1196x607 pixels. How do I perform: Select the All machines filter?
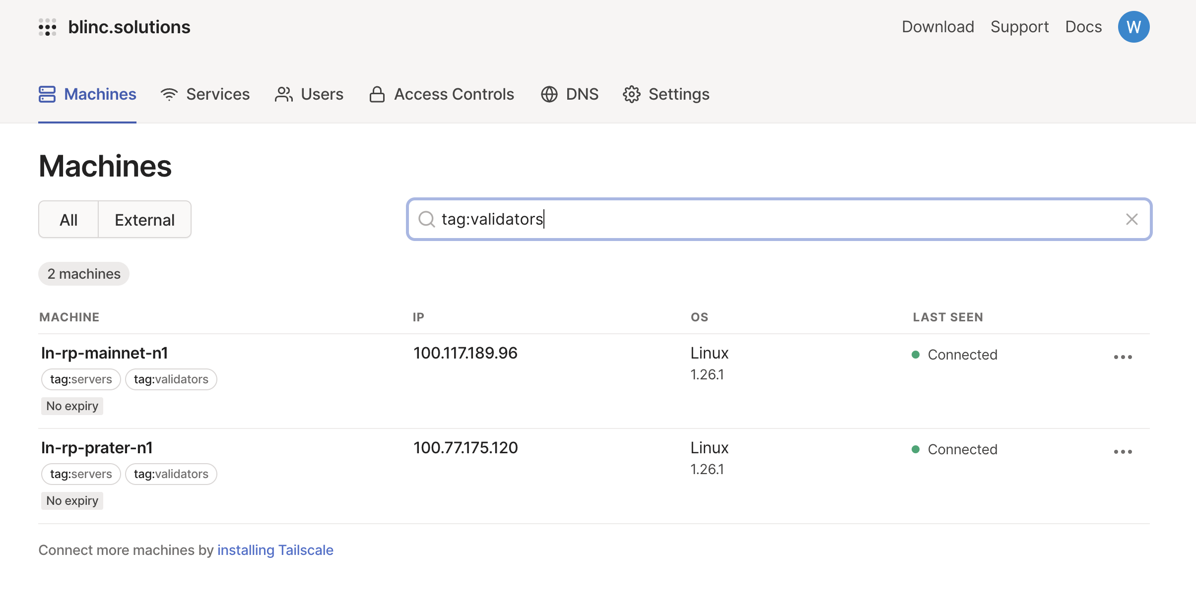68,220
